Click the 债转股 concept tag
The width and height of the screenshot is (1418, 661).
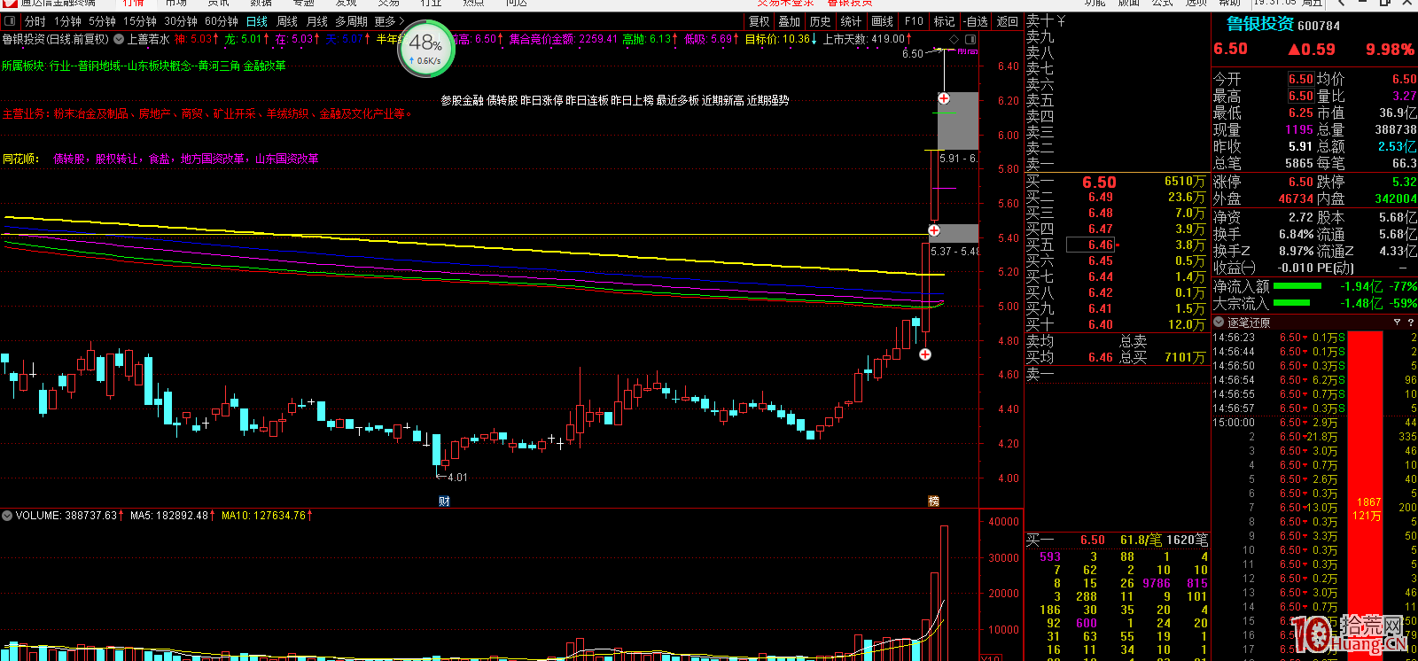click(x=69, y=159)
